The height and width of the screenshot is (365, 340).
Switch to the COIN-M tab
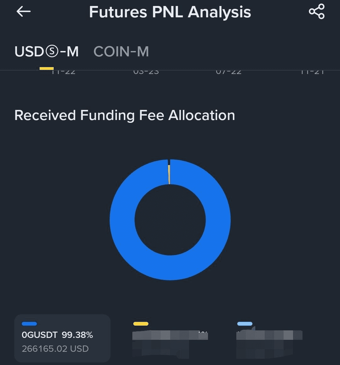[121, 52]
